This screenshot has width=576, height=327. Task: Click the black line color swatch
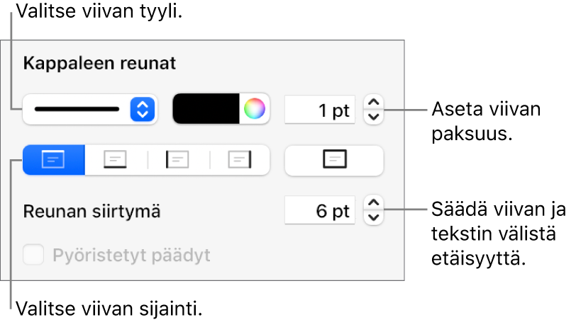coord(206,109)
